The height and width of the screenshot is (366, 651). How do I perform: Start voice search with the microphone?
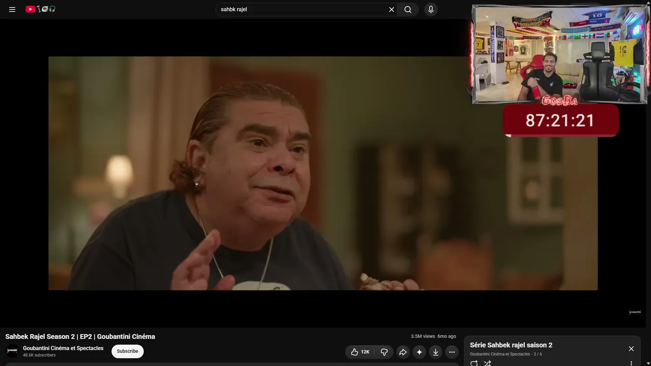[431, 9]
